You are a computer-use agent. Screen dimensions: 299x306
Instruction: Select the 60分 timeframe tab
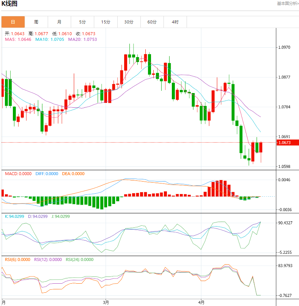point(152,22)
